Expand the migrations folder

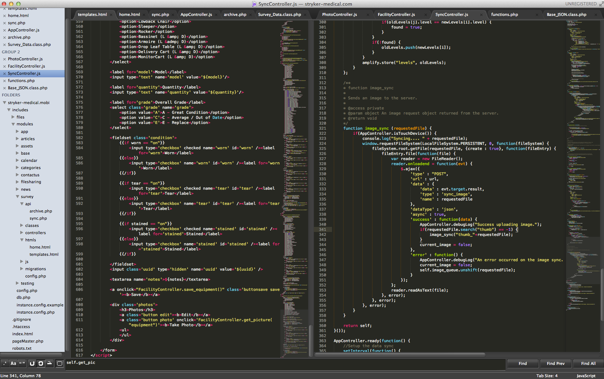click(x=22, y=269)
